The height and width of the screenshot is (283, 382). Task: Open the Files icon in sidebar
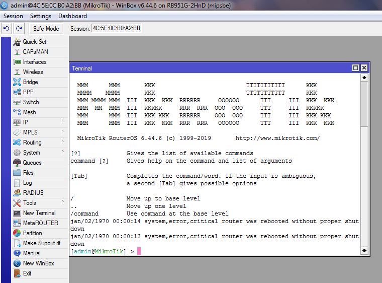coord(17,173)
